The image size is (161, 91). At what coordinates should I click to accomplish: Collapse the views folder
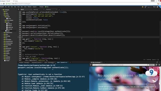click(5, 22)
